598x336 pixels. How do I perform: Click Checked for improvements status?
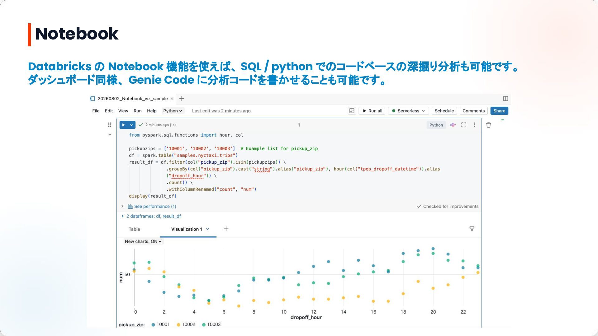point(448,206)
